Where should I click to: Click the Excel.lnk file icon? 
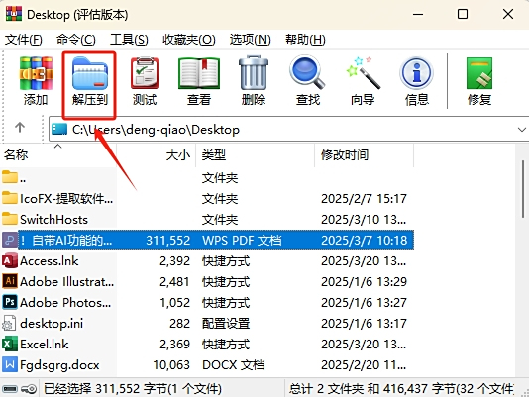click(10, 345)
